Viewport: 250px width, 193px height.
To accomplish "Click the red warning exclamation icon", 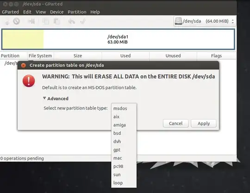I will pos(29,81).
